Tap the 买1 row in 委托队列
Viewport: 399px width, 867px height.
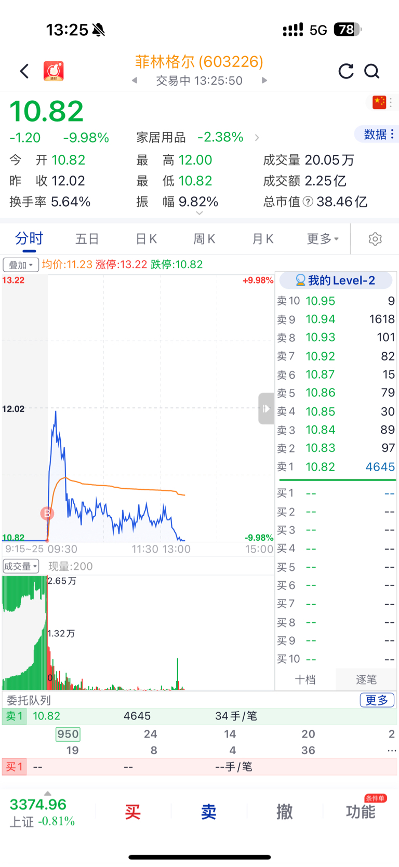click(x=199, y=767)
